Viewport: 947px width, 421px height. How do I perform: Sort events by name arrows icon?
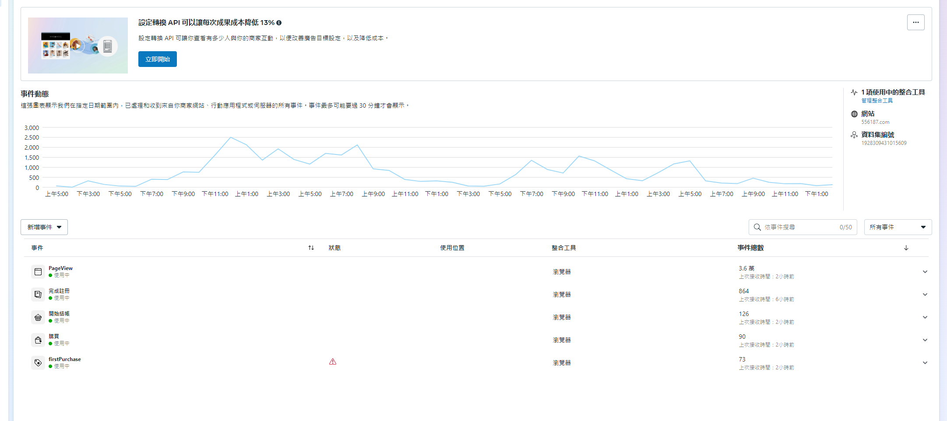[311, 248]
